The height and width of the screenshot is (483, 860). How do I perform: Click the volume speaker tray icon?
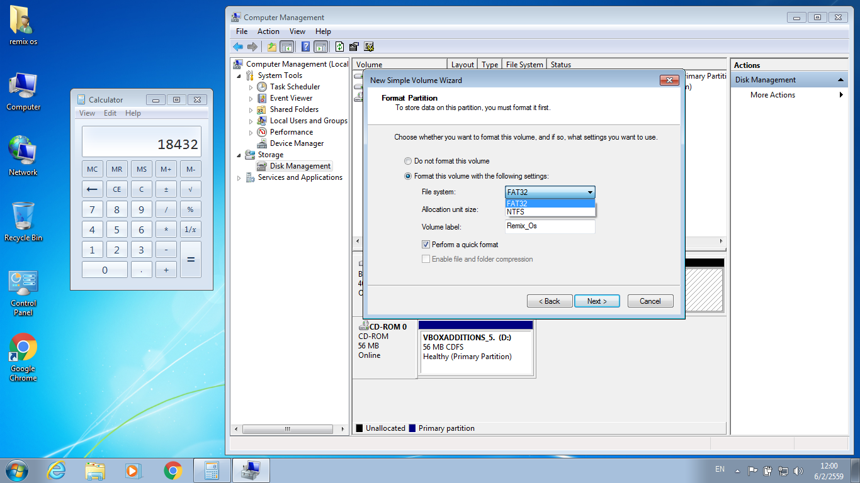point(799,470)
